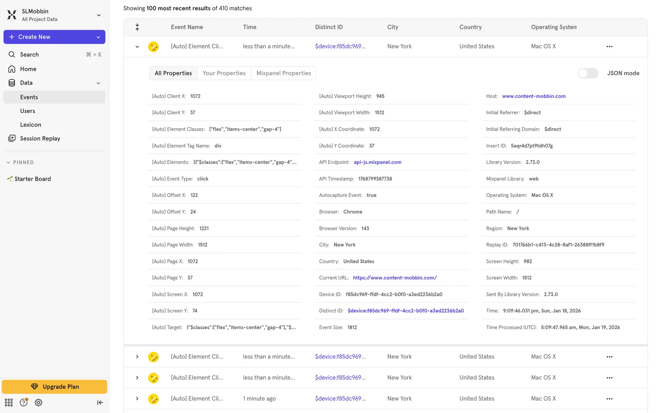
Task: Open the apps grid icon at bottom left
Action: point(9,402)
